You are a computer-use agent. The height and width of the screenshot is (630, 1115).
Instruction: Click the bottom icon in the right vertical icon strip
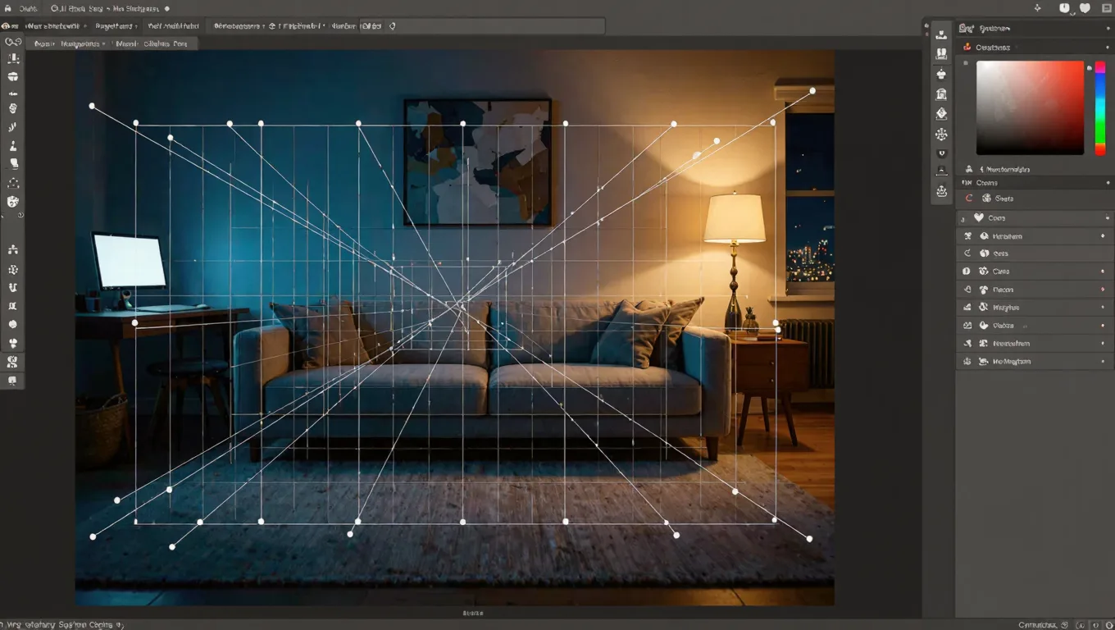pos(941,192)
